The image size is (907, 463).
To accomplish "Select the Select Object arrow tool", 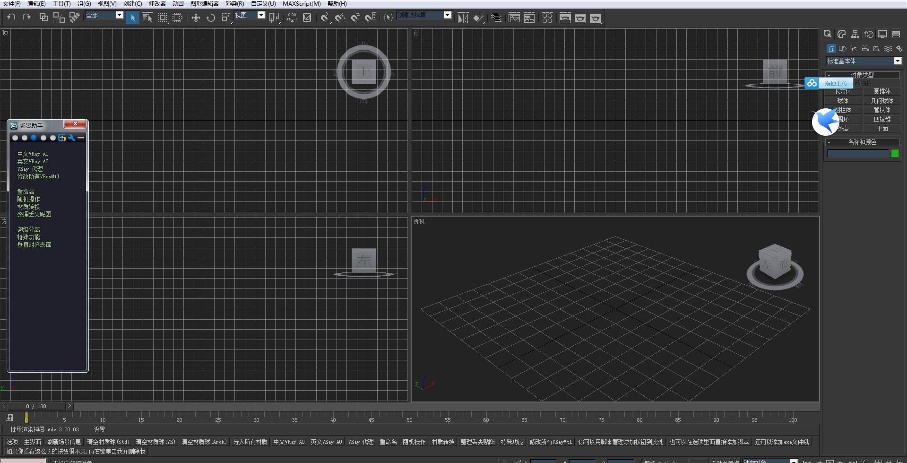I will 132,18.
